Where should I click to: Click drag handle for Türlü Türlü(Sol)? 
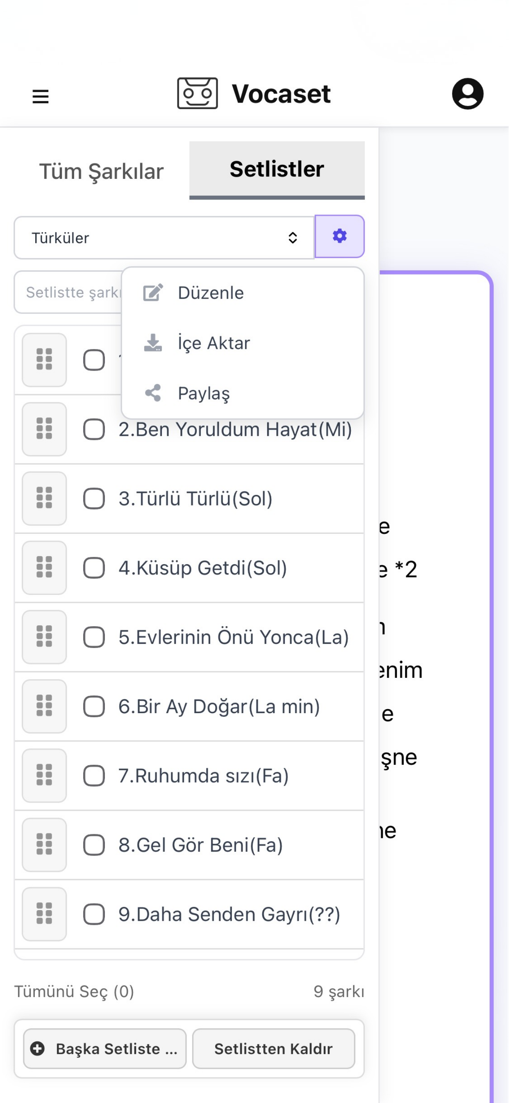point(45,499)
